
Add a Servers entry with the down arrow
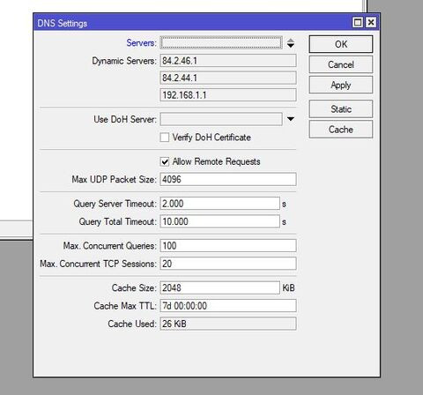(x=291, y=46)
